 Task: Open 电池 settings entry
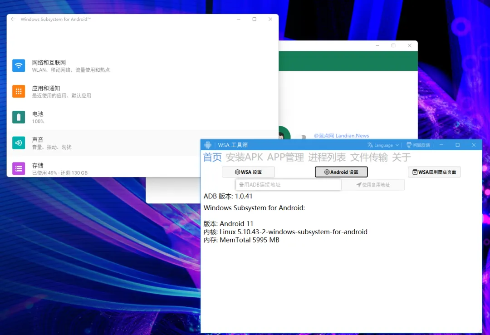pos(142,117)
